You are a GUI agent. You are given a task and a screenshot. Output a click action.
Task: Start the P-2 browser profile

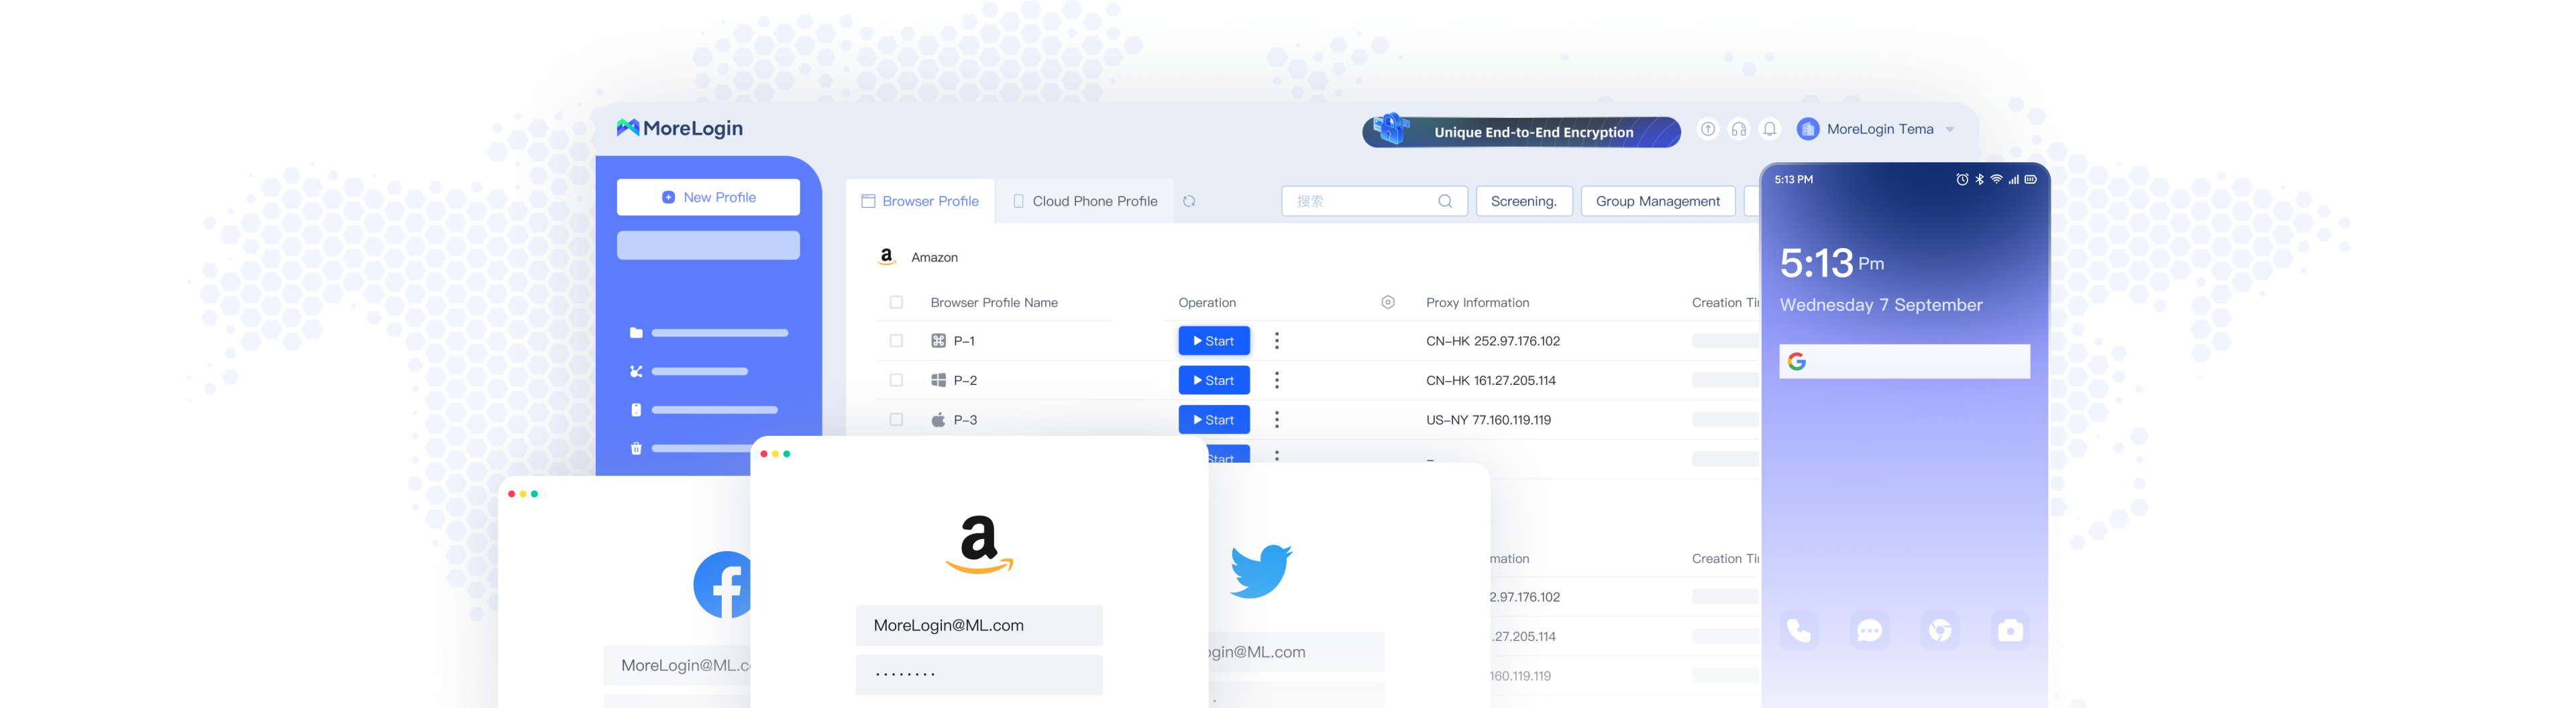click(x=1213, y=380)
